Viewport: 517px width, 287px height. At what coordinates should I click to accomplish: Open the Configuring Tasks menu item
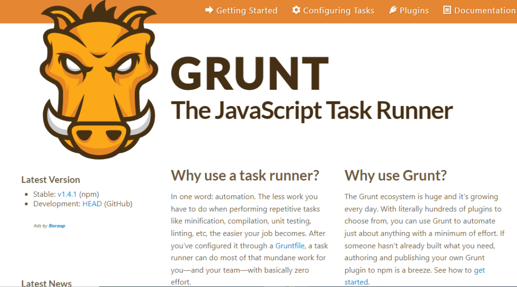333,11
